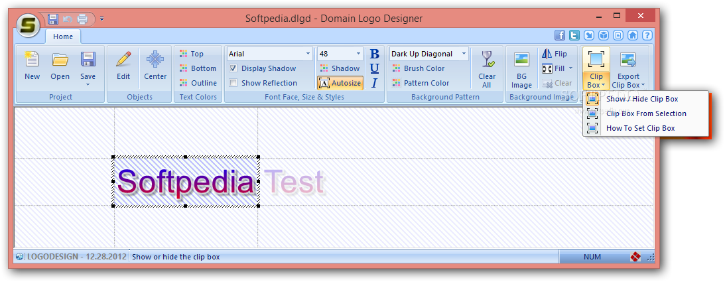Screen dimensions: 725x282
Task: Set the Outline text color
Action: click(198, 83)
